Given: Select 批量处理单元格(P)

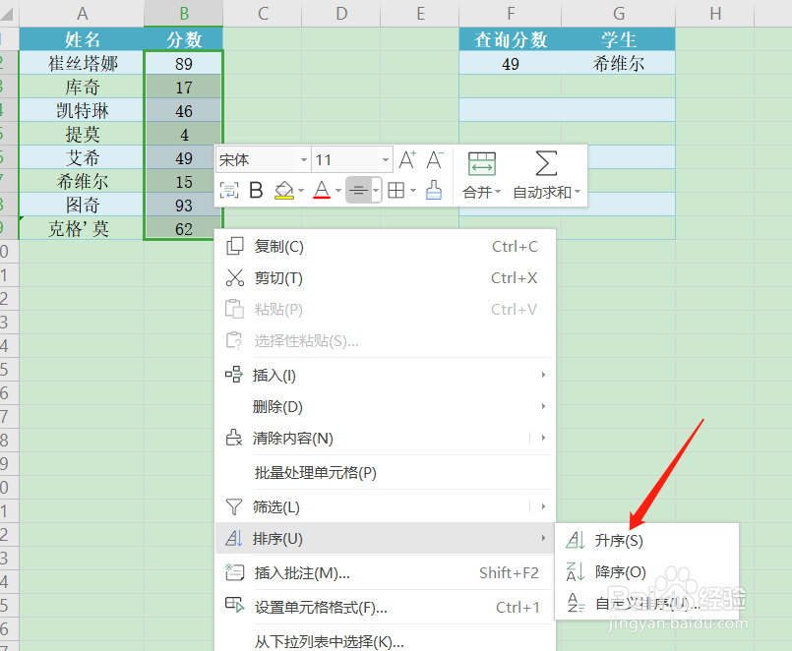Looking at the screenshot, I should point(385,473).
